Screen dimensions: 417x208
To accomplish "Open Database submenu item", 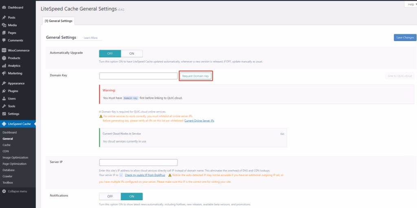I will (x=9, y=170).
